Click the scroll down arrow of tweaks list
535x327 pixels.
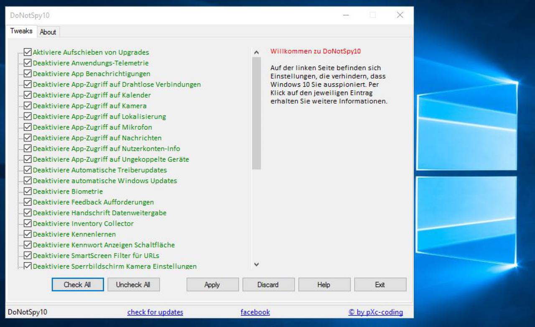click(x=257, y=264)
